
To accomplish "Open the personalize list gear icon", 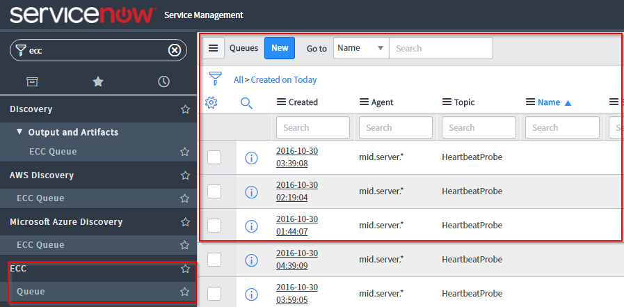I will pos(211,102).
